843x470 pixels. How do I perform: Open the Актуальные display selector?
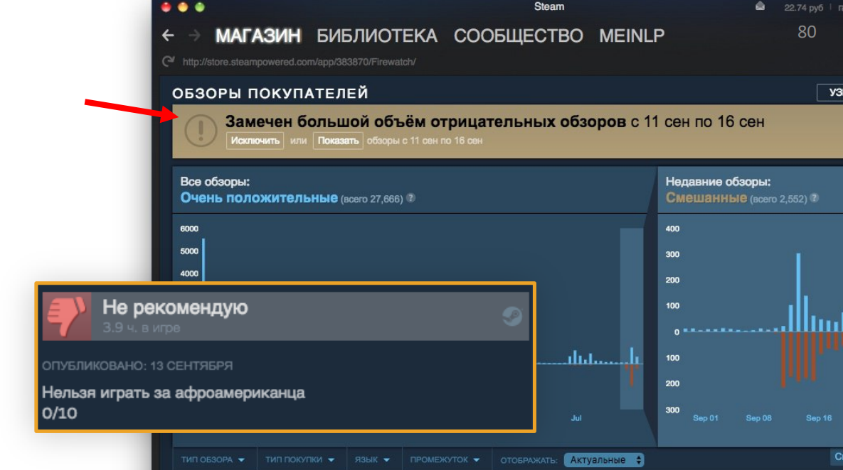pyautogui.click(x=604, y=459)
